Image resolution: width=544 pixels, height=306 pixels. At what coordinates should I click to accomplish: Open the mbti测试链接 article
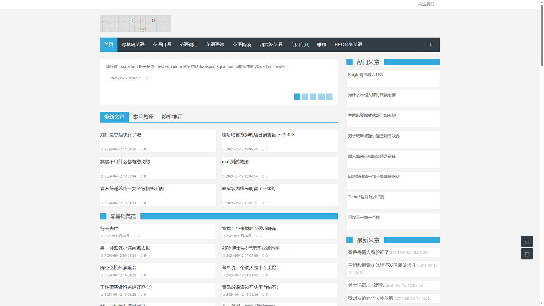pyautogui.click(x=235, y=162)
